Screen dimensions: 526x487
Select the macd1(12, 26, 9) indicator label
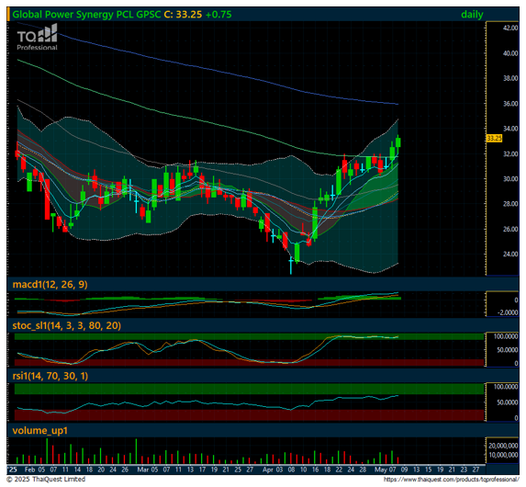point(50,285)
